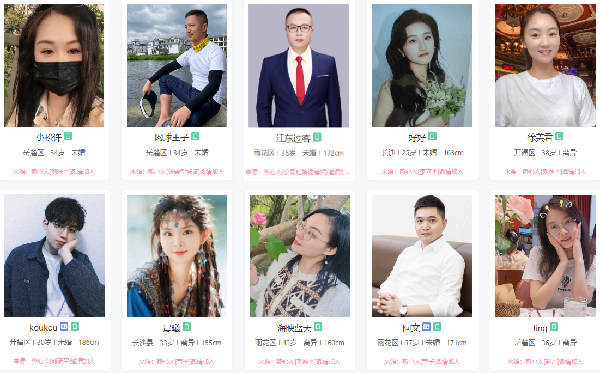Click the phone verification badge next to 网球王子

point(195,137)
